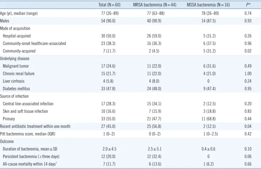Select the Community-onset total '23 (38.3)'
261x169 pixels.
tap(108, 44)
